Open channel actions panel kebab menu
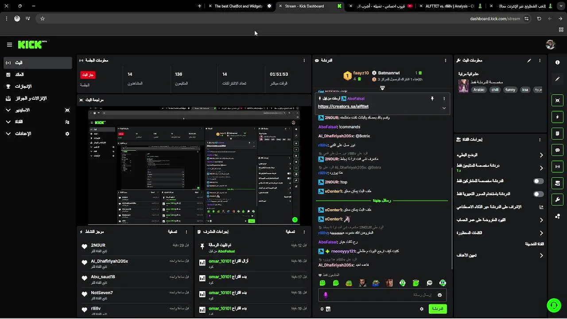 (x=540, y=140)
